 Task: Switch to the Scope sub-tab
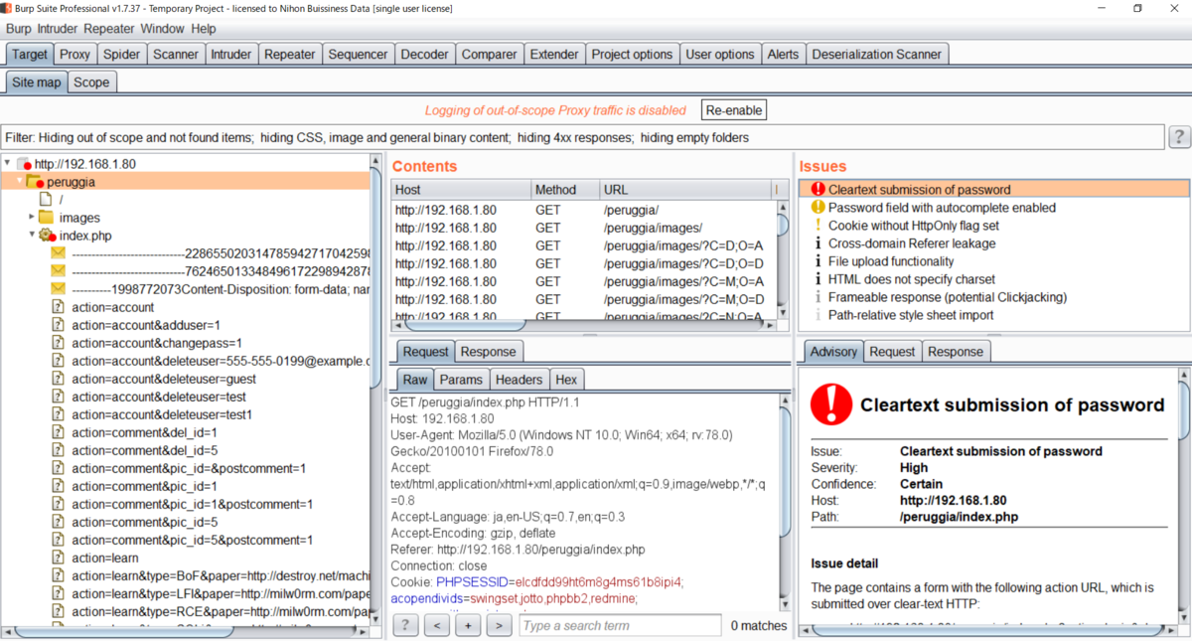pos(91,81)
